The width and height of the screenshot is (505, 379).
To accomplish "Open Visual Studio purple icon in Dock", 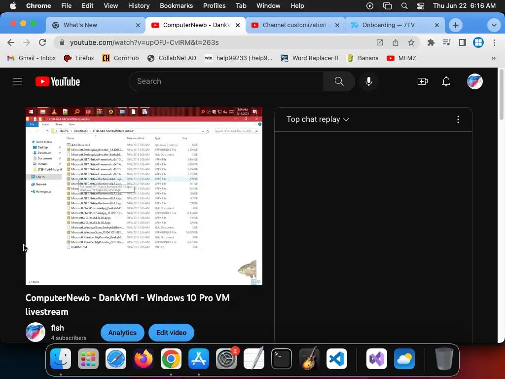I will 376,359.
